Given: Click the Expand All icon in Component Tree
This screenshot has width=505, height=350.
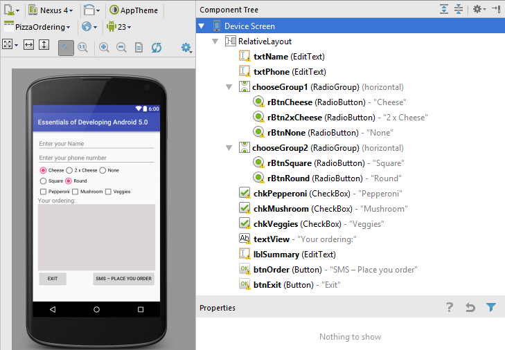Looking at the screenshot, I should point(444,9).
